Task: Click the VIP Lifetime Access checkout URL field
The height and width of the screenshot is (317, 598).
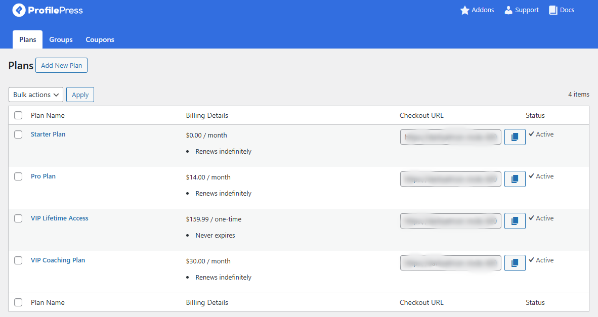Action: pos(451,221)
